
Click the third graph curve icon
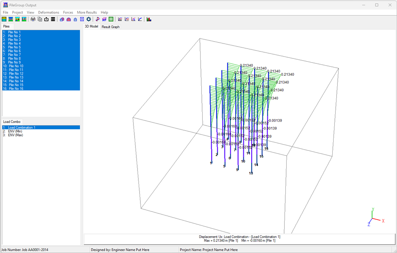(133, 19)
